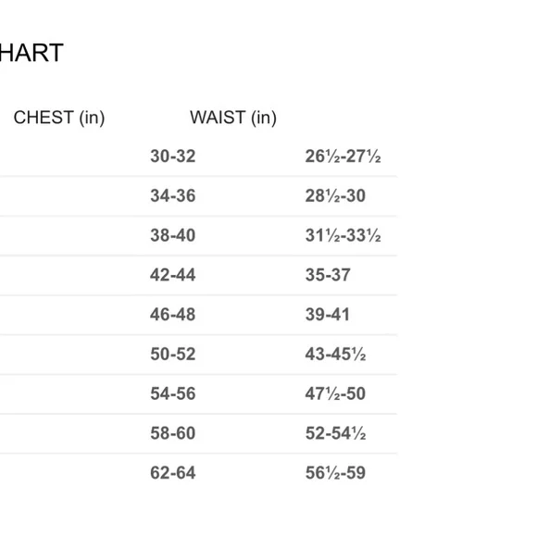Select the 30-32 chest value
Screen dimensions: 537x537
173,156
